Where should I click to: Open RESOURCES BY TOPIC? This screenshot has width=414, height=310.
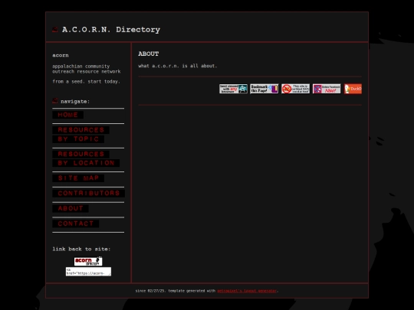point(80,135)
